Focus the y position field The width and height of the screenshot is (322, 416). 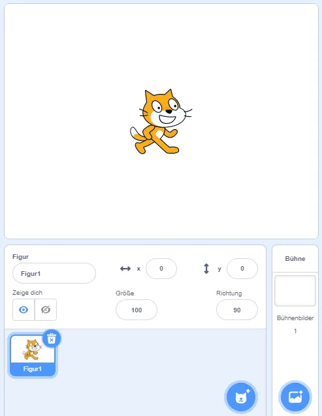tap(242, 269)
